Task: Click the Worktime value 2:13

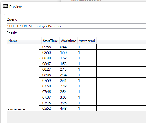Action: [63, 69]
